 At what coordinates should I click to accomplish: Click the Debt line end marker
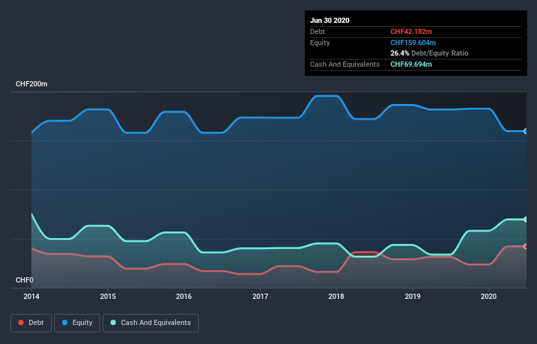pyautogui.click(x=526, y=247)
